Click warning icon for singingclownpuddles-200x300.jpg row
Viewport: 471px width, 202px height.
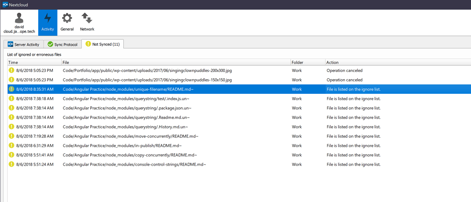point(11,70)
